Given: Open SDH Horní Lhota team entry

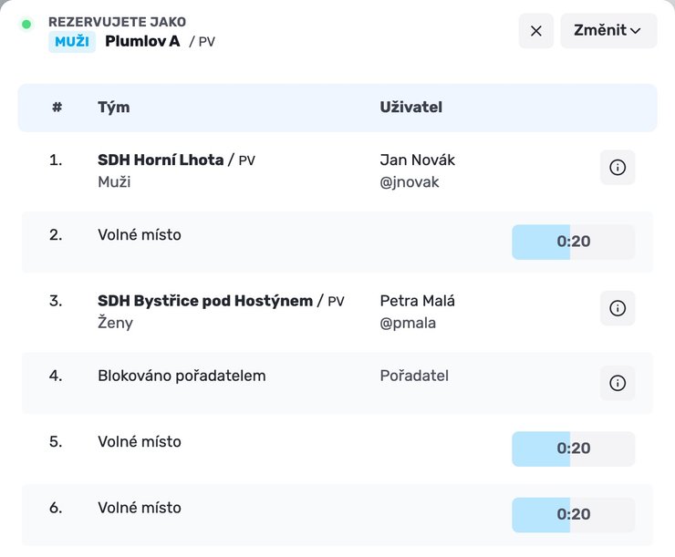Looking at the screenshot, I should 161,160.
